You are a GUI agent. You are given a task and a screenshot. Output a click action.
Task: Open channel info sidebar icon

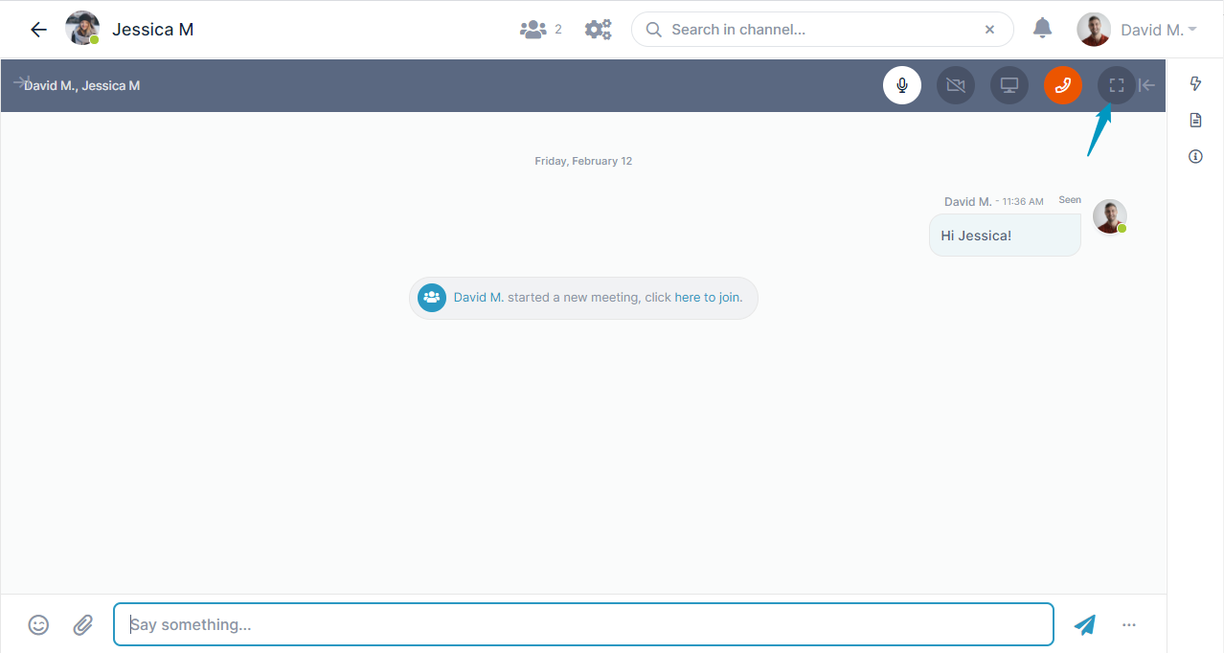click(1195, 156)
